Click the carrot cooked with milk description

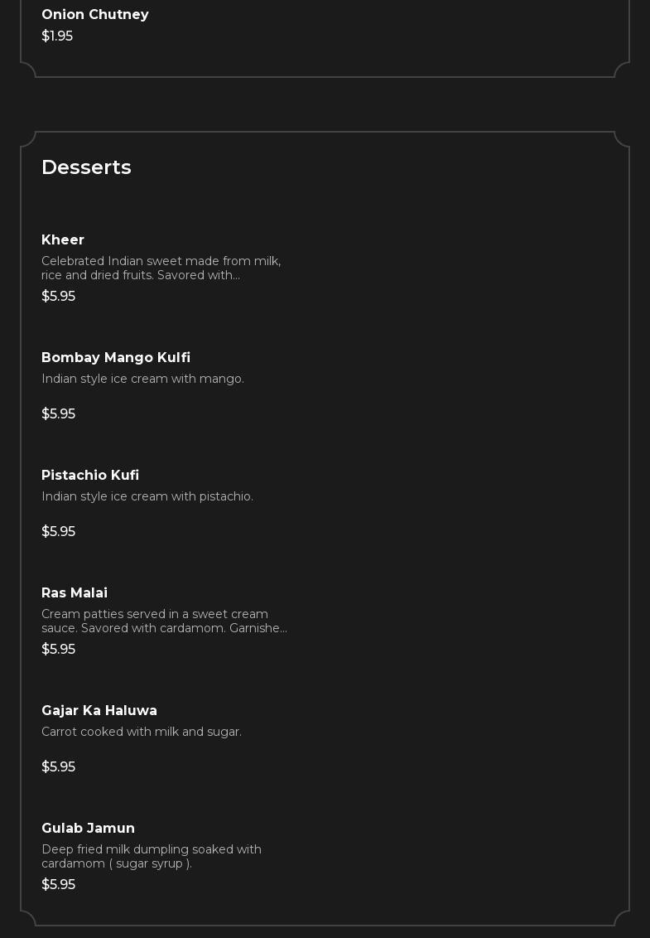point(142,732)
